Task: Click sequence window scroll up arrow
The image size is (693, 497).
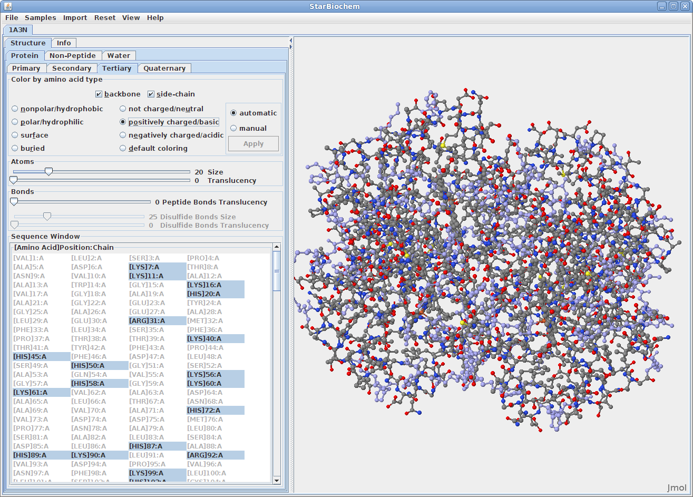Action: [x=277, y=247]
